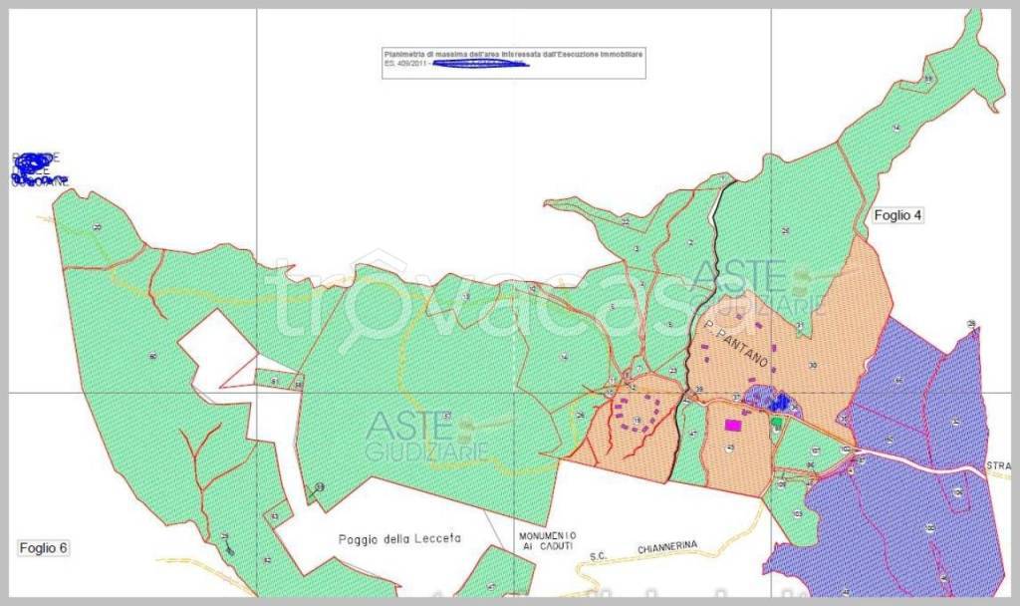The image size is (1020, 606).
Task: Click the small green building marker
Action: pos(777,423)
